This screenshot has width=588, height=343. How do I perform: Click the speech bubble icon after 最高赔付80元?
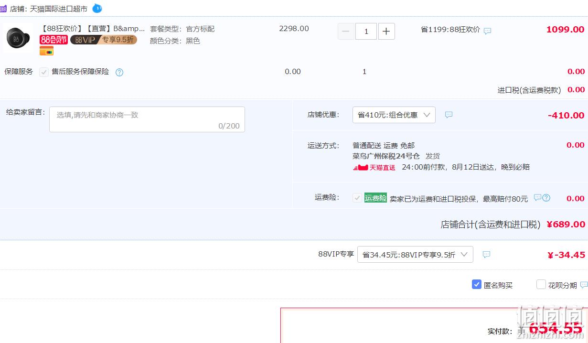537,198
